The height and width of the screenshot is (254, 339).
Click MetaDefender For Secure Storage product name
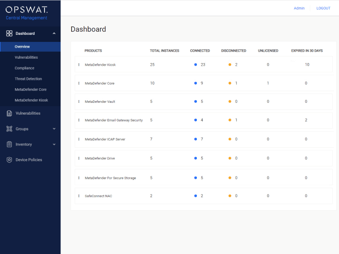click(x=110, y=178)
